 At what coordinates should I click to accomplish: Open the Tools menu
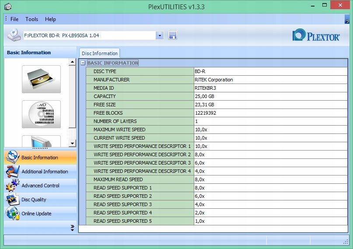pyautogui.click(x=31, y=19)
